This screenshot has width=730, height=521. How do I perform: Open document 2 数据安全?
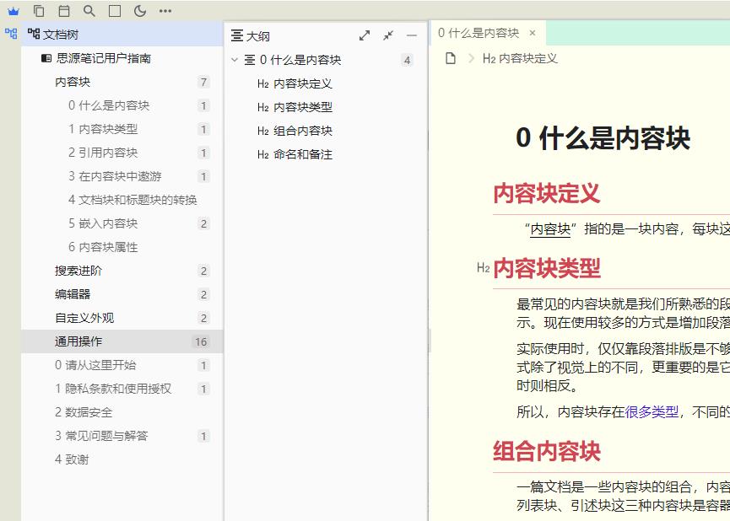tap(84, 412)
